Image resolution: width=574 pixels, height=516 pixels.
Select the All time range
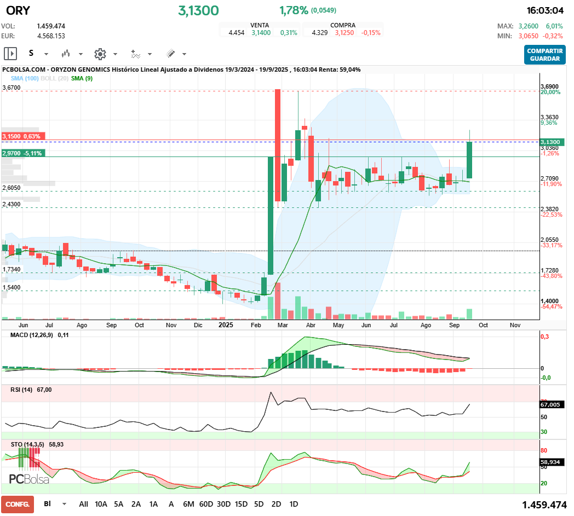(83, 505)
